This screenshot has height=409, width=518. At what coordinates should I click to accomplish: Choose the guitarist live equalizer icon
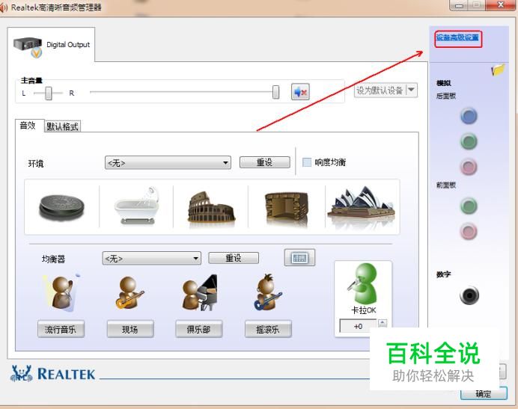click(x=129, y=292)
